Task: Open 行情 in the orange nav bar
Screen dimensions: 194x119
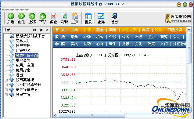Action: (x=87, y=30)
